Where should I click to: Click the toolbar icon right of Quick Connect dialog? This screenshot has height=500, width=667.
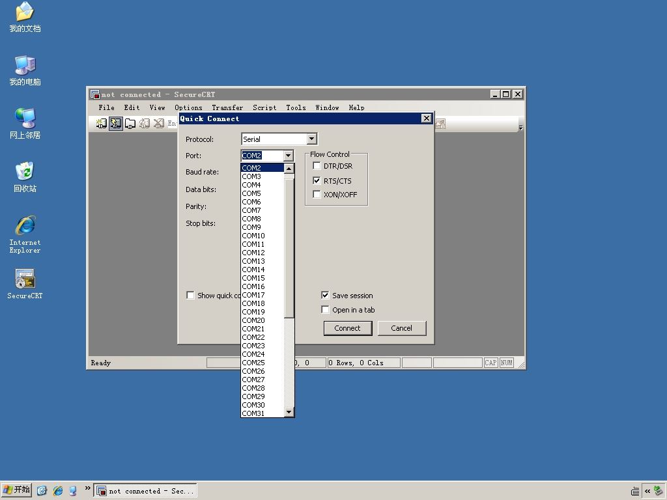pos(440,124)
